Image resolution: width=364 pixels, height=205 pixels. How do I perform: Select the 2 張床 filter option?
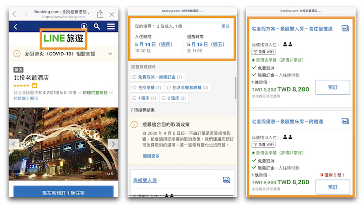tap(173, 98)
